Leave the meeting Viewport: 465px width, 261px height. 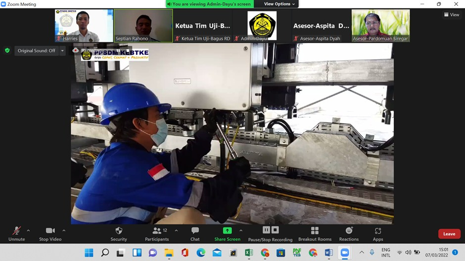tap(449, 234)
